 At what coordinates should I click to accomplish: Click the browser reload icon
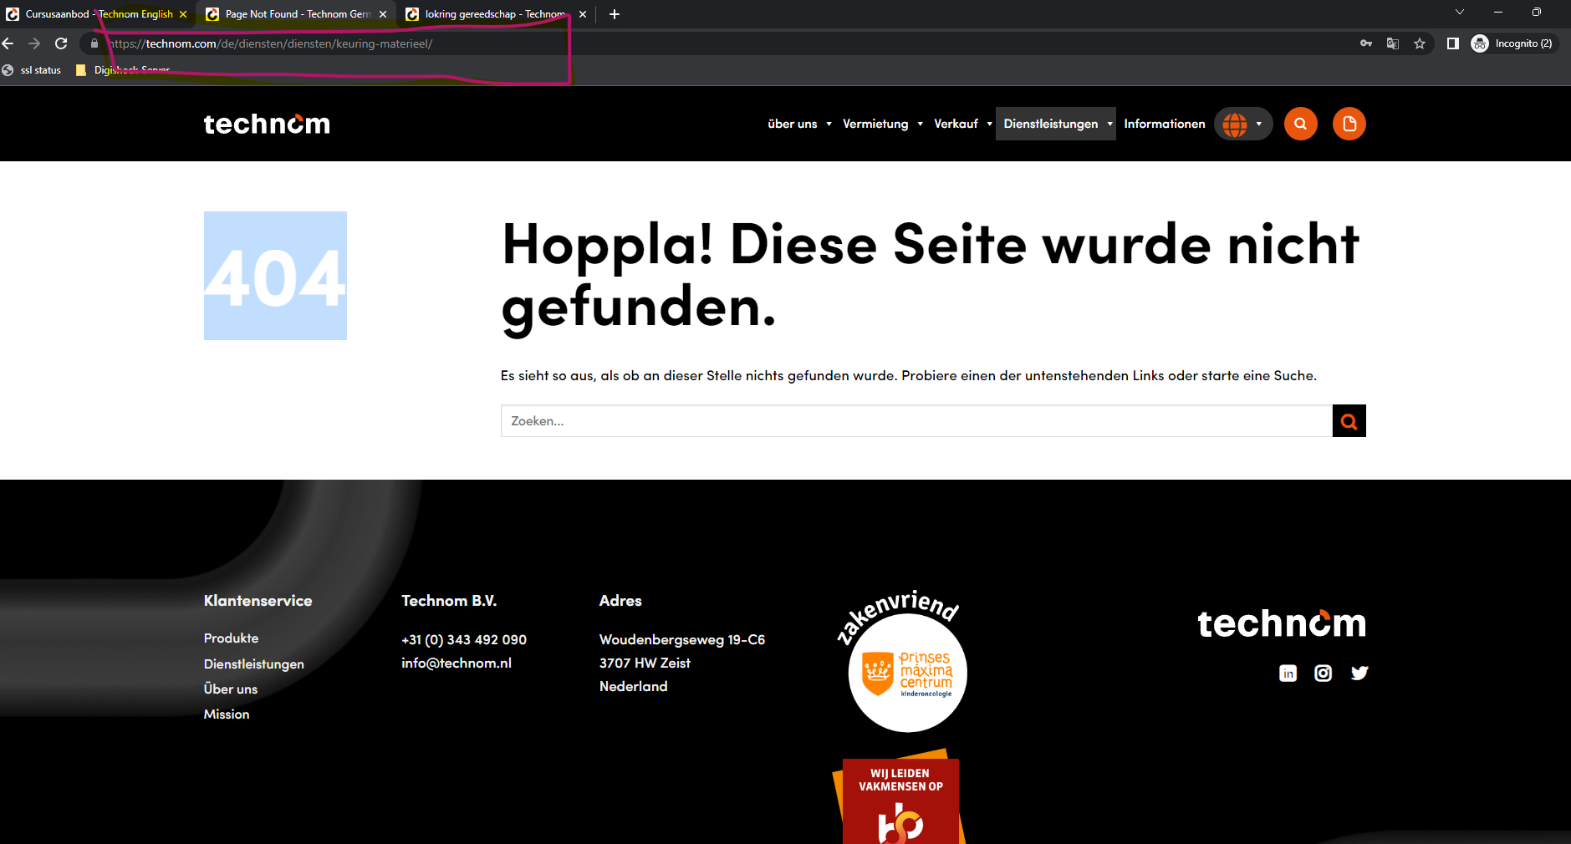coord(61,43)
